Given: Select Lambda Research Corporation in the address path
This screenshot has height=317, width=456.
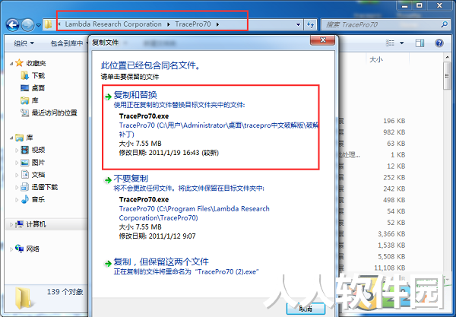Looking at the screenshot, I should 113,24.
